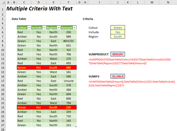
Task: Select the amount cell 275
Action: click(69, 59)
